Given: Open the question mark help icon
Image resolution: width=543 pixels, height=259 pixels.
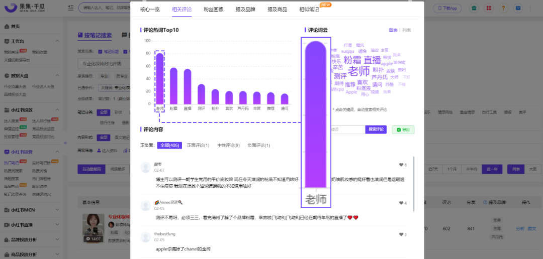Looking at the screenshot, I should [503, 8].
